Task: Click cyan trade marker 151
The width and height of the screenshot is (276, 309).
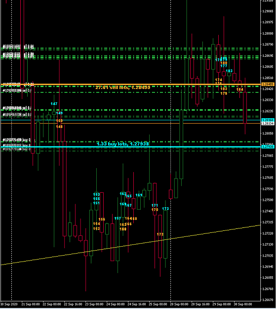Action: tap(96, 203)
